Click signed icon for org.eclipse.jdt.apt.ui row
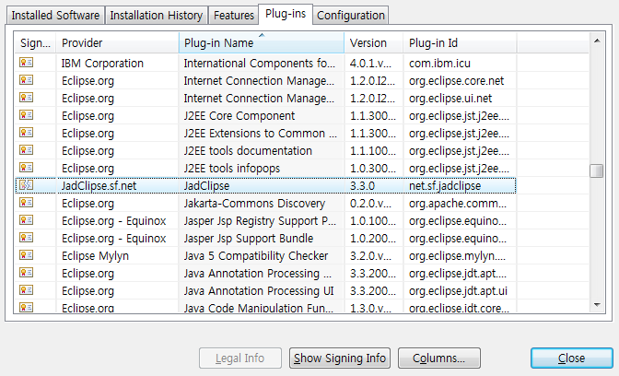 pyautogui.click(x=26, y=290)
